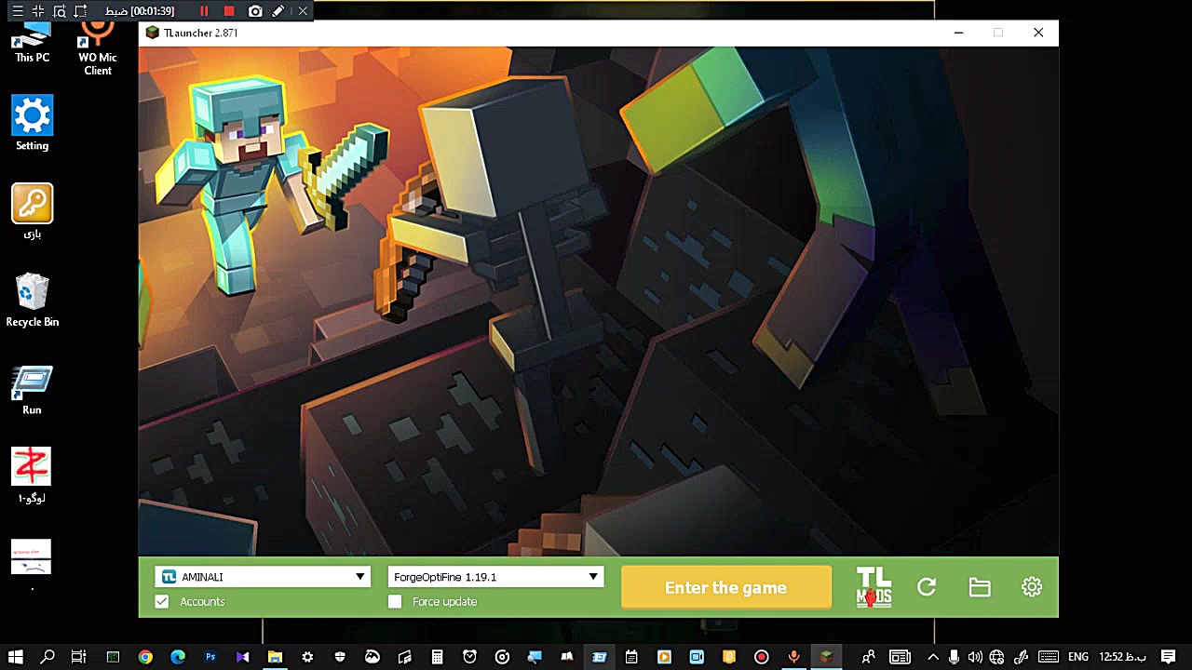Show hidden system tray icons

pyautogui.click(x=933, y=657)
